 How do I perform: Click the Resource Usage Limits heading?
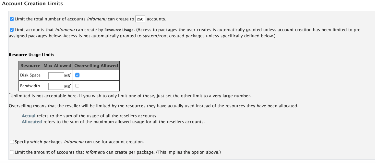(31, 55)
